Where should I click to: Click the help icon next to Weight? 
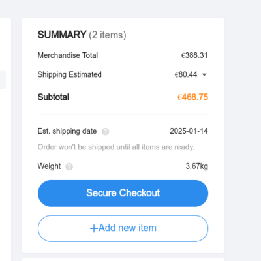click(69, 167)
